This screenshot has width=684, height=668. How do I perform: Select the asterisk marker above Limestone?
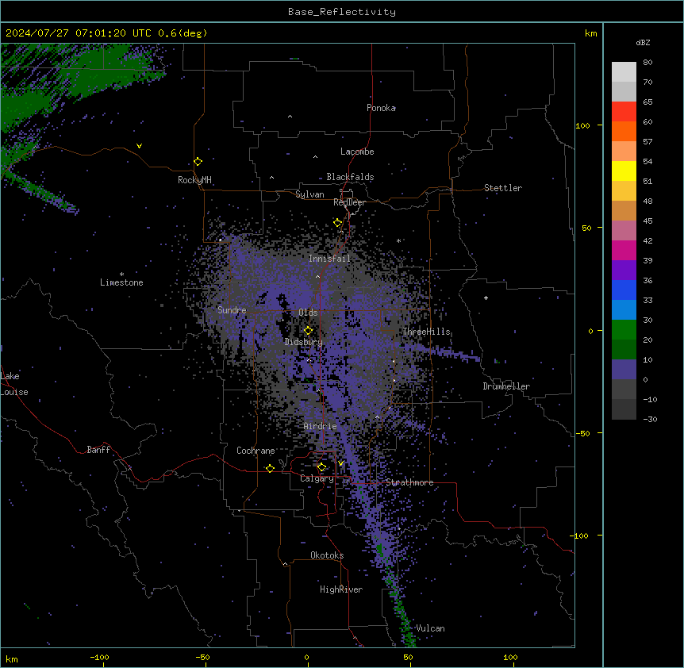coord(121,274)
